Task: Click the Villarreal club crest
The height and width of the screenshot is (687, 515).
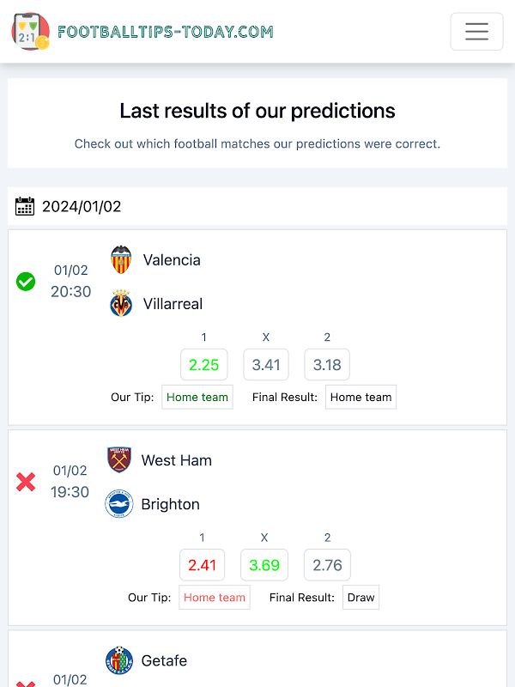Action: (122, 304)
